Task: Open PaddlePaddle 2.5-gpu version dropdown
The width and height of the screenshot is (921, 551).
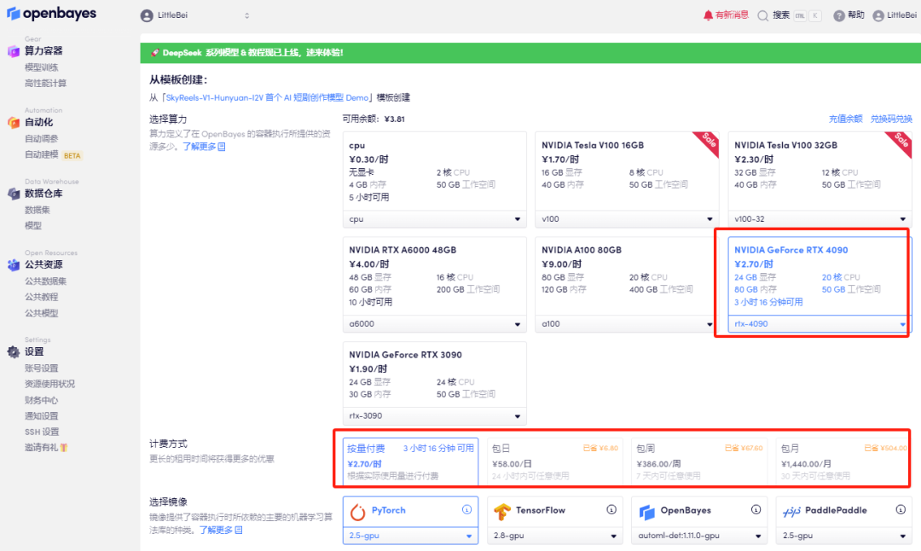Action: click(x=843, y=536)
